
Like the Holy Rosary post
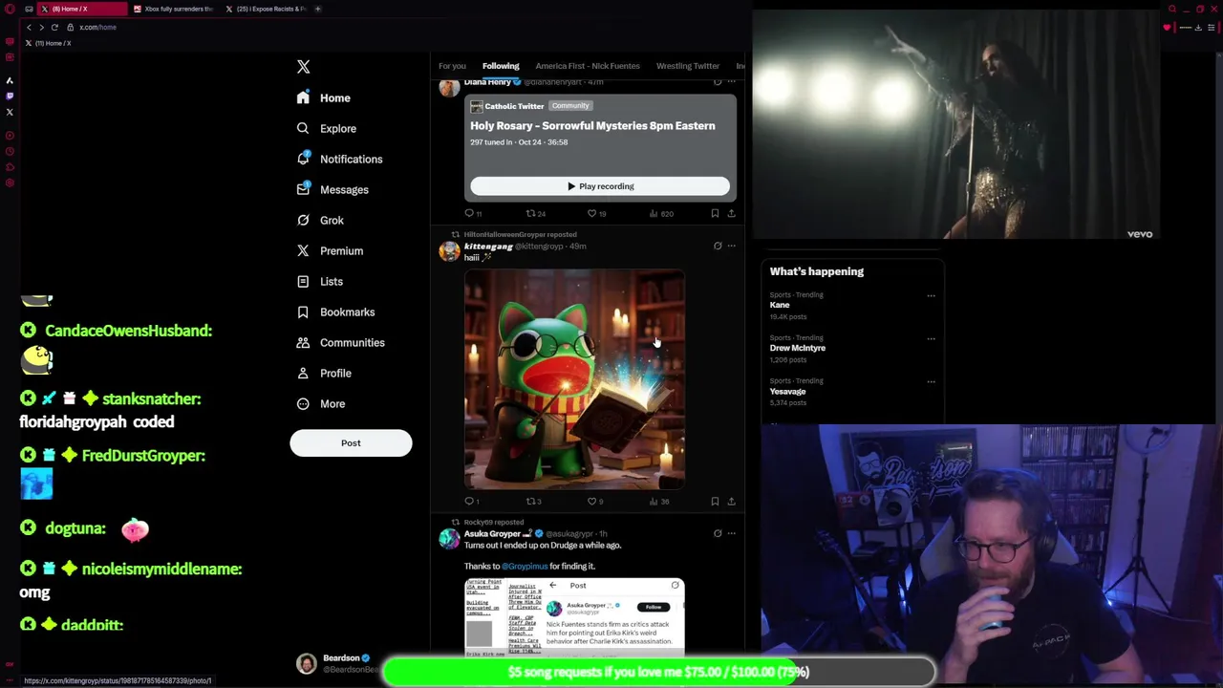[x=596, y=213]
